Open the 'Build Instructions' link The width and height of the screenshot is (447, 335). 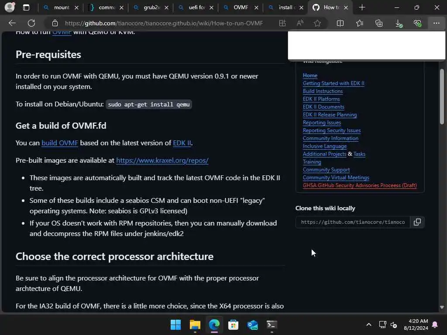click(323, 91)
